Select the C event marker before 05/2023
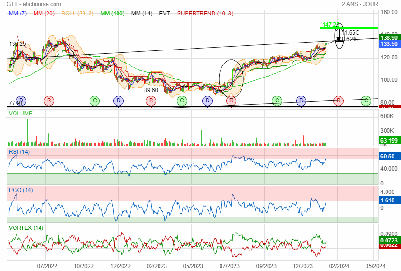Image resolution: width=401 pixels, height=271 pixels. point(182,100)
